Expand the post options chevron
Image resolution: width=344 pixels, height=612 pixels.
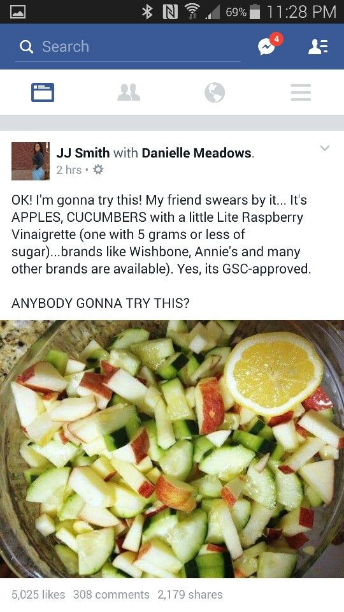pyautogui.click(x=324, y=148)
